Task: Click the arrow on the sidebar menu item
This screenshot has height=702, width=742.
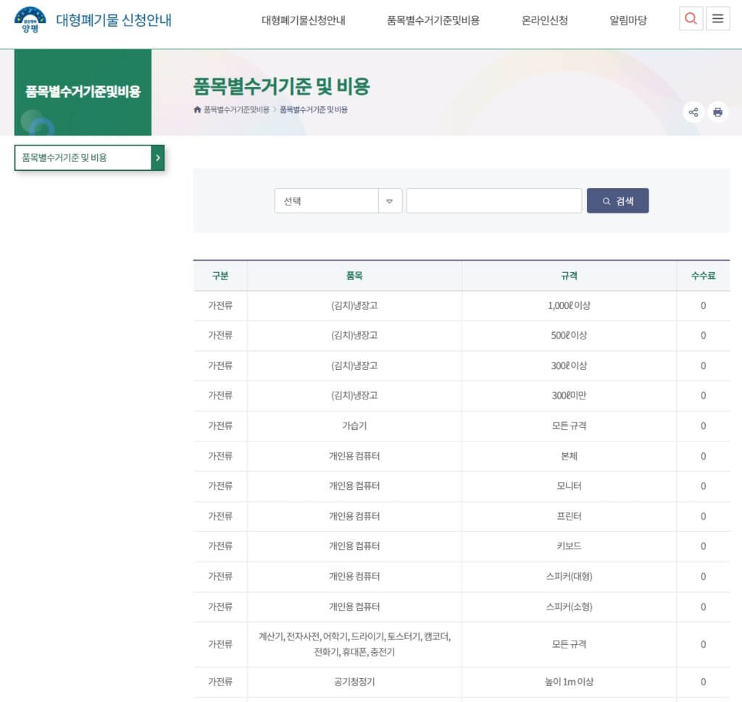Action: click(157, 158)
